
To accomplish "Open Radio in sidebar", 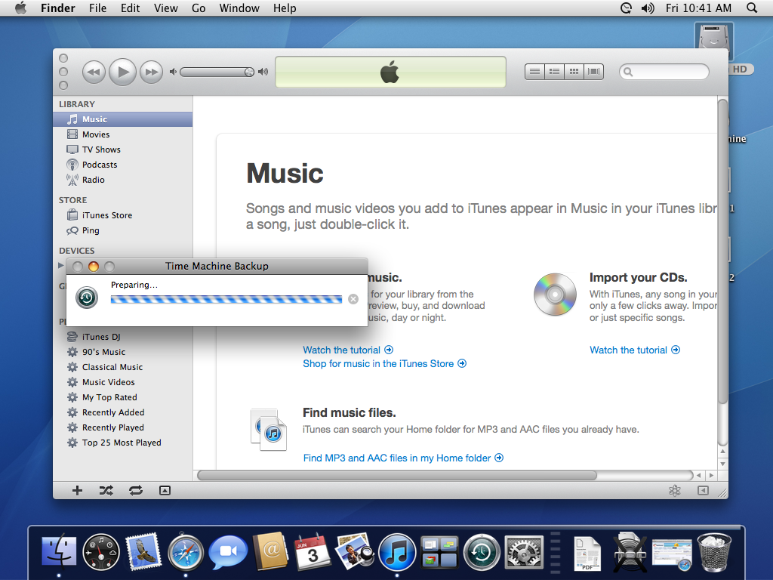I will pyautogui.click(x=123, y=180).
